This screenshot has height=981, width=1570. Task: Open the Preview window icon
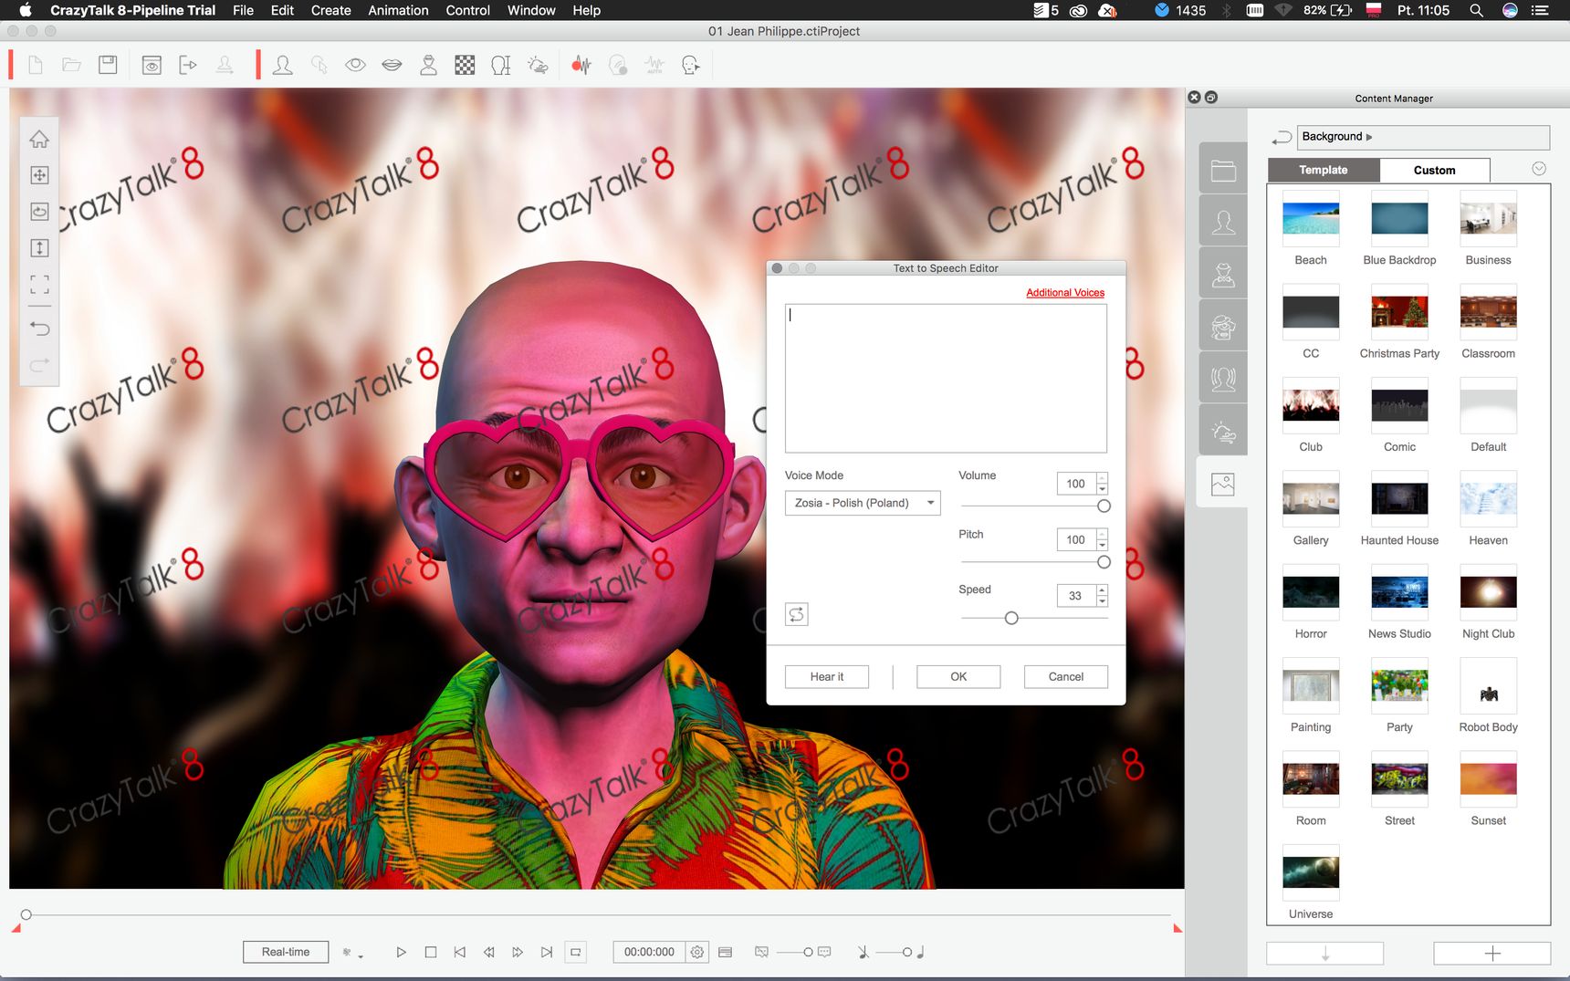point(152,65)
